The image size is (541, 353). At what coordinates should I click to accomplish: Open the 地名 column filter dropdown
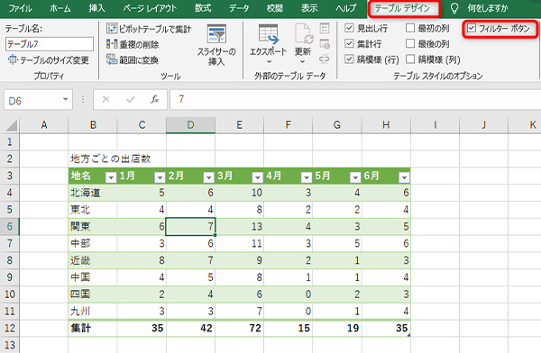coord(111,177)
